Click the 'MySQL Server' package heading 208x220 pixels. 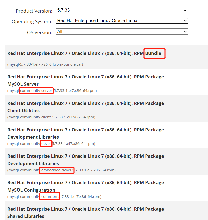point(23,84)
